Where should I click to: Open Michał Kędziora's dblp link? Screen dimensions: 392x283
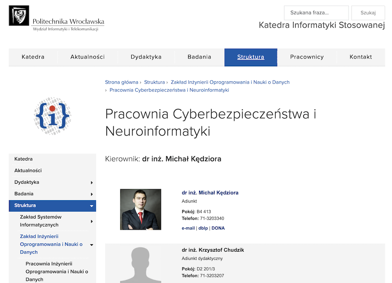point(203,228)
